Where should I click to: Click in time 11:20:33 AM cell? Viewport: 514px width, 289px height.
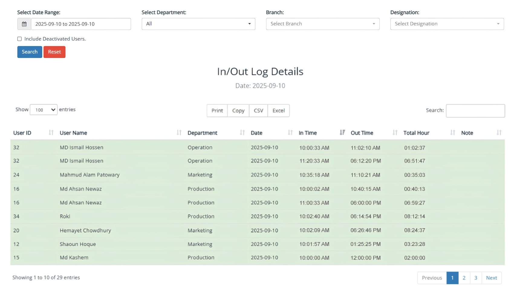tap(314, 161)
